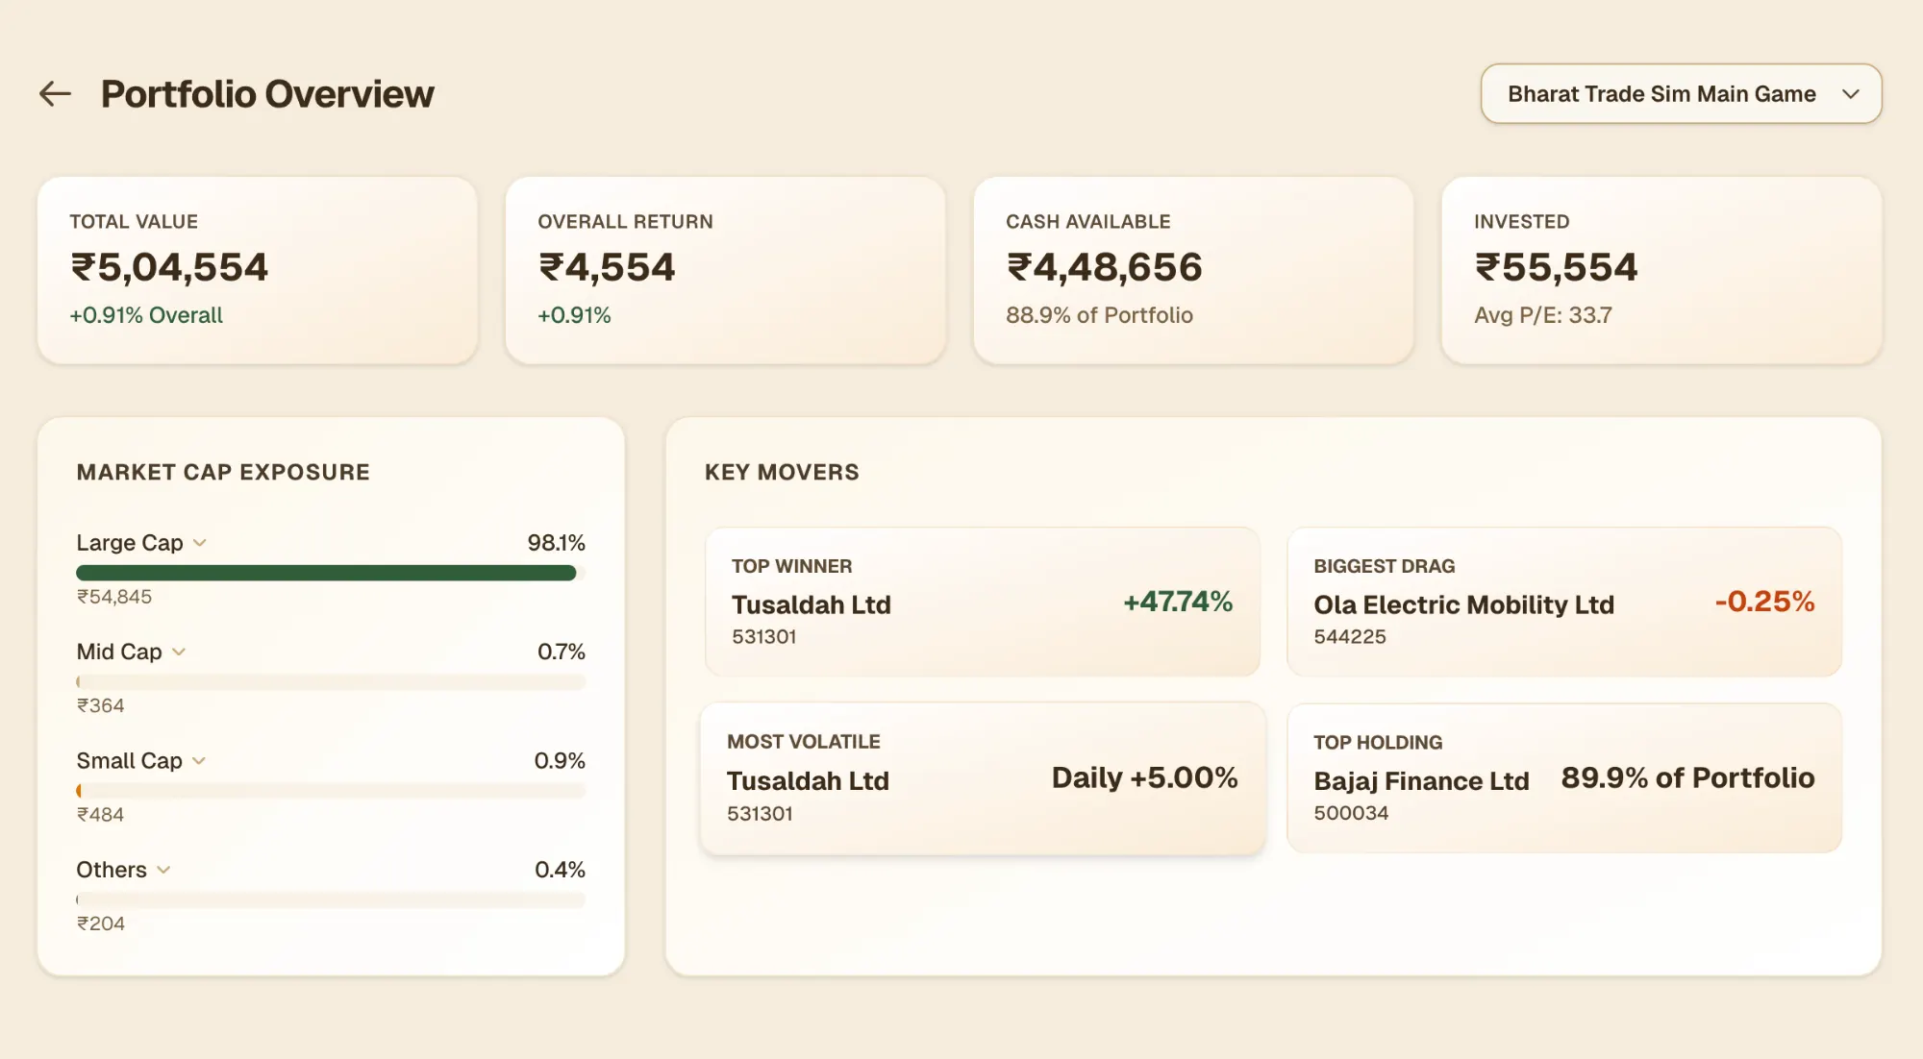Open the Bharat Trade Sim Main Game dropdown
This screenshot has width=1923, height=1059.
(x=1680, y=93)
